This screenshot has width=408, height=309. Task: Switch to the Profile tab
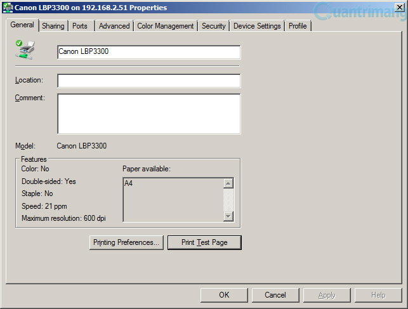click(x=298, y=26)
